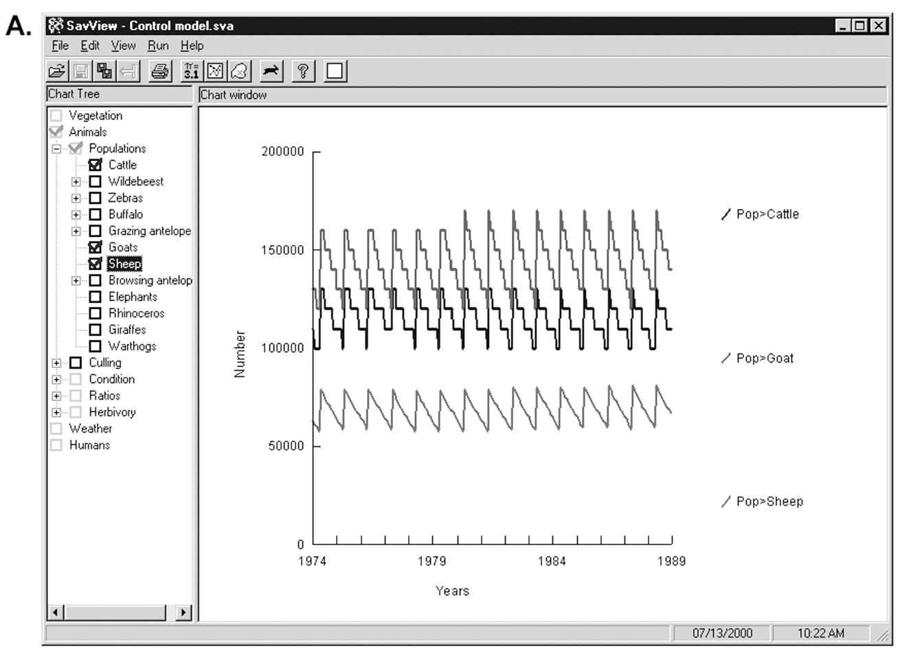This screenshot has height=651, width=909.
Task: Toggle the Populations checkbox
Action: click(76, 148)
